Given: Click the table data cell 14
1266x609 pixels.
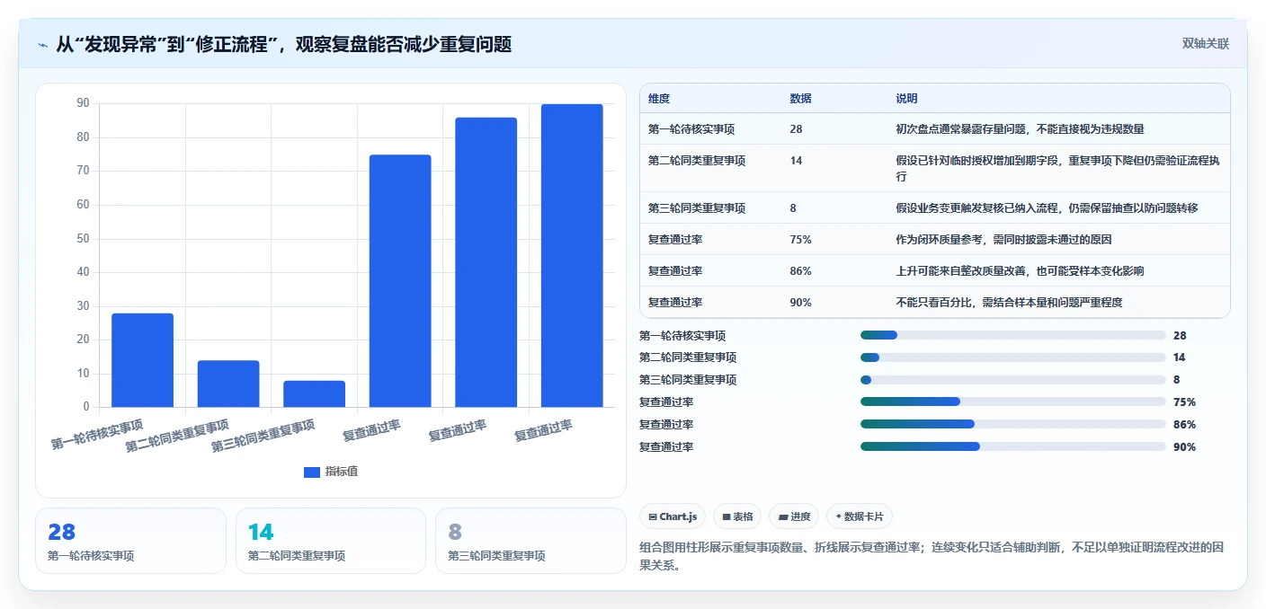Looking at the screenshot, I should tap(796, 160).
